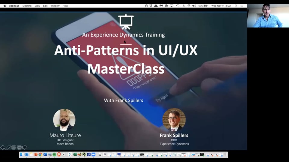Viewport: 289px width, 162px height.
Task: Go to previous slide arrow
Action: (3, 147)
